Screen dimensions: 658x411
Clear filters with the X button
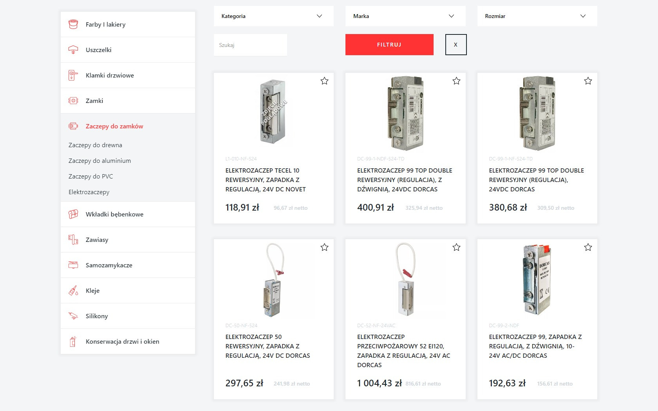click(456, 45)
